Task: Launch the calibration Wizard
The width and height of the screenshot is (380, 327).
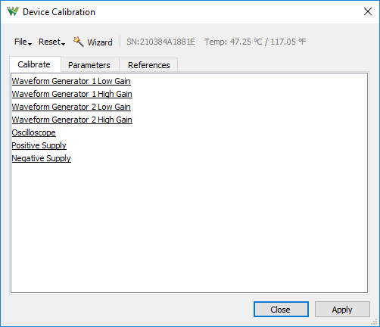Action: point(93,42)
